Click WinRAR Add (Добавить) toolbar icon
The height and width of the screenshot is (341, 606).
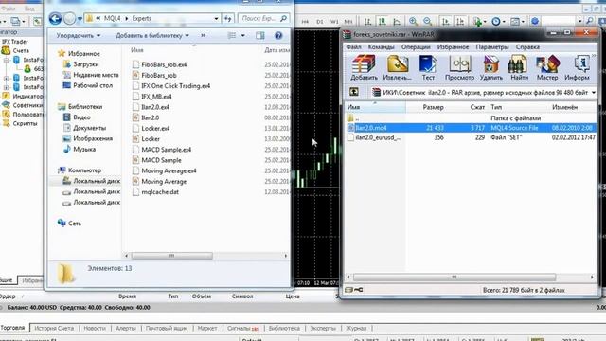(364, 68)
